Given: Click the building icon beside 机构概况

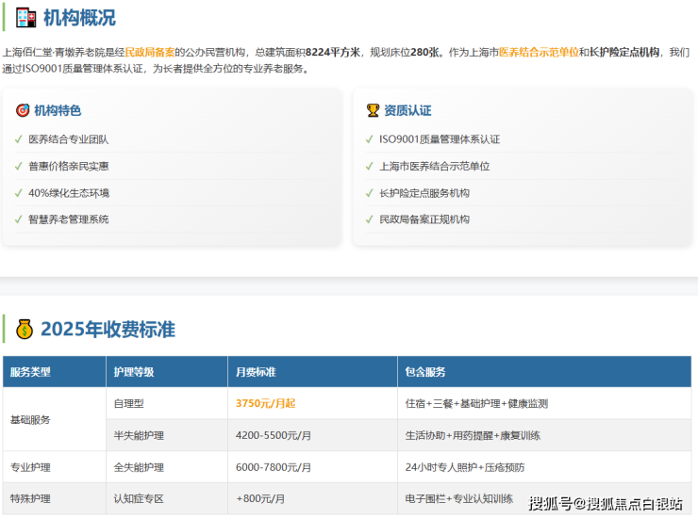Looking at the screenshot, I should click(x=25, y=18).
